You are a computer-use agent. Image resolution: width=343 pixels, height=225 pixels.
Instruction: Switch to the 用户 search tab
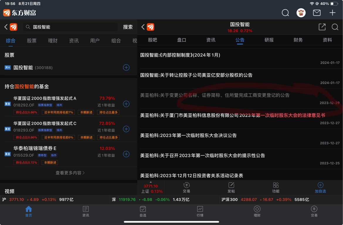coord(95,41)
